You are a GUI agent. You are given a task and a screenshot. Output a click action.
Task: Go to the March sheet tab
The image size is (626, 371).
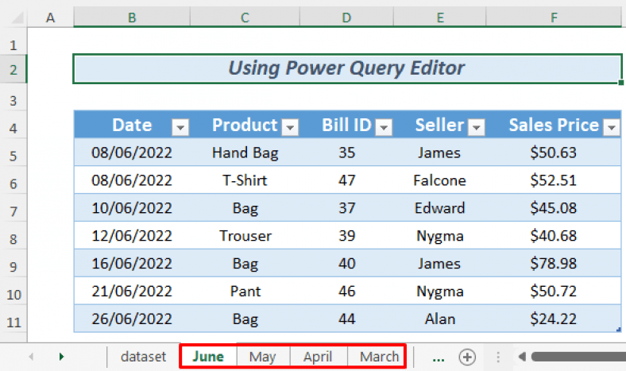(379, 357)
